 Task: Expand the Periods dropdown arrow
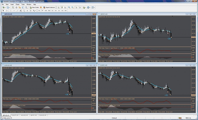click(x=90, y=8)
